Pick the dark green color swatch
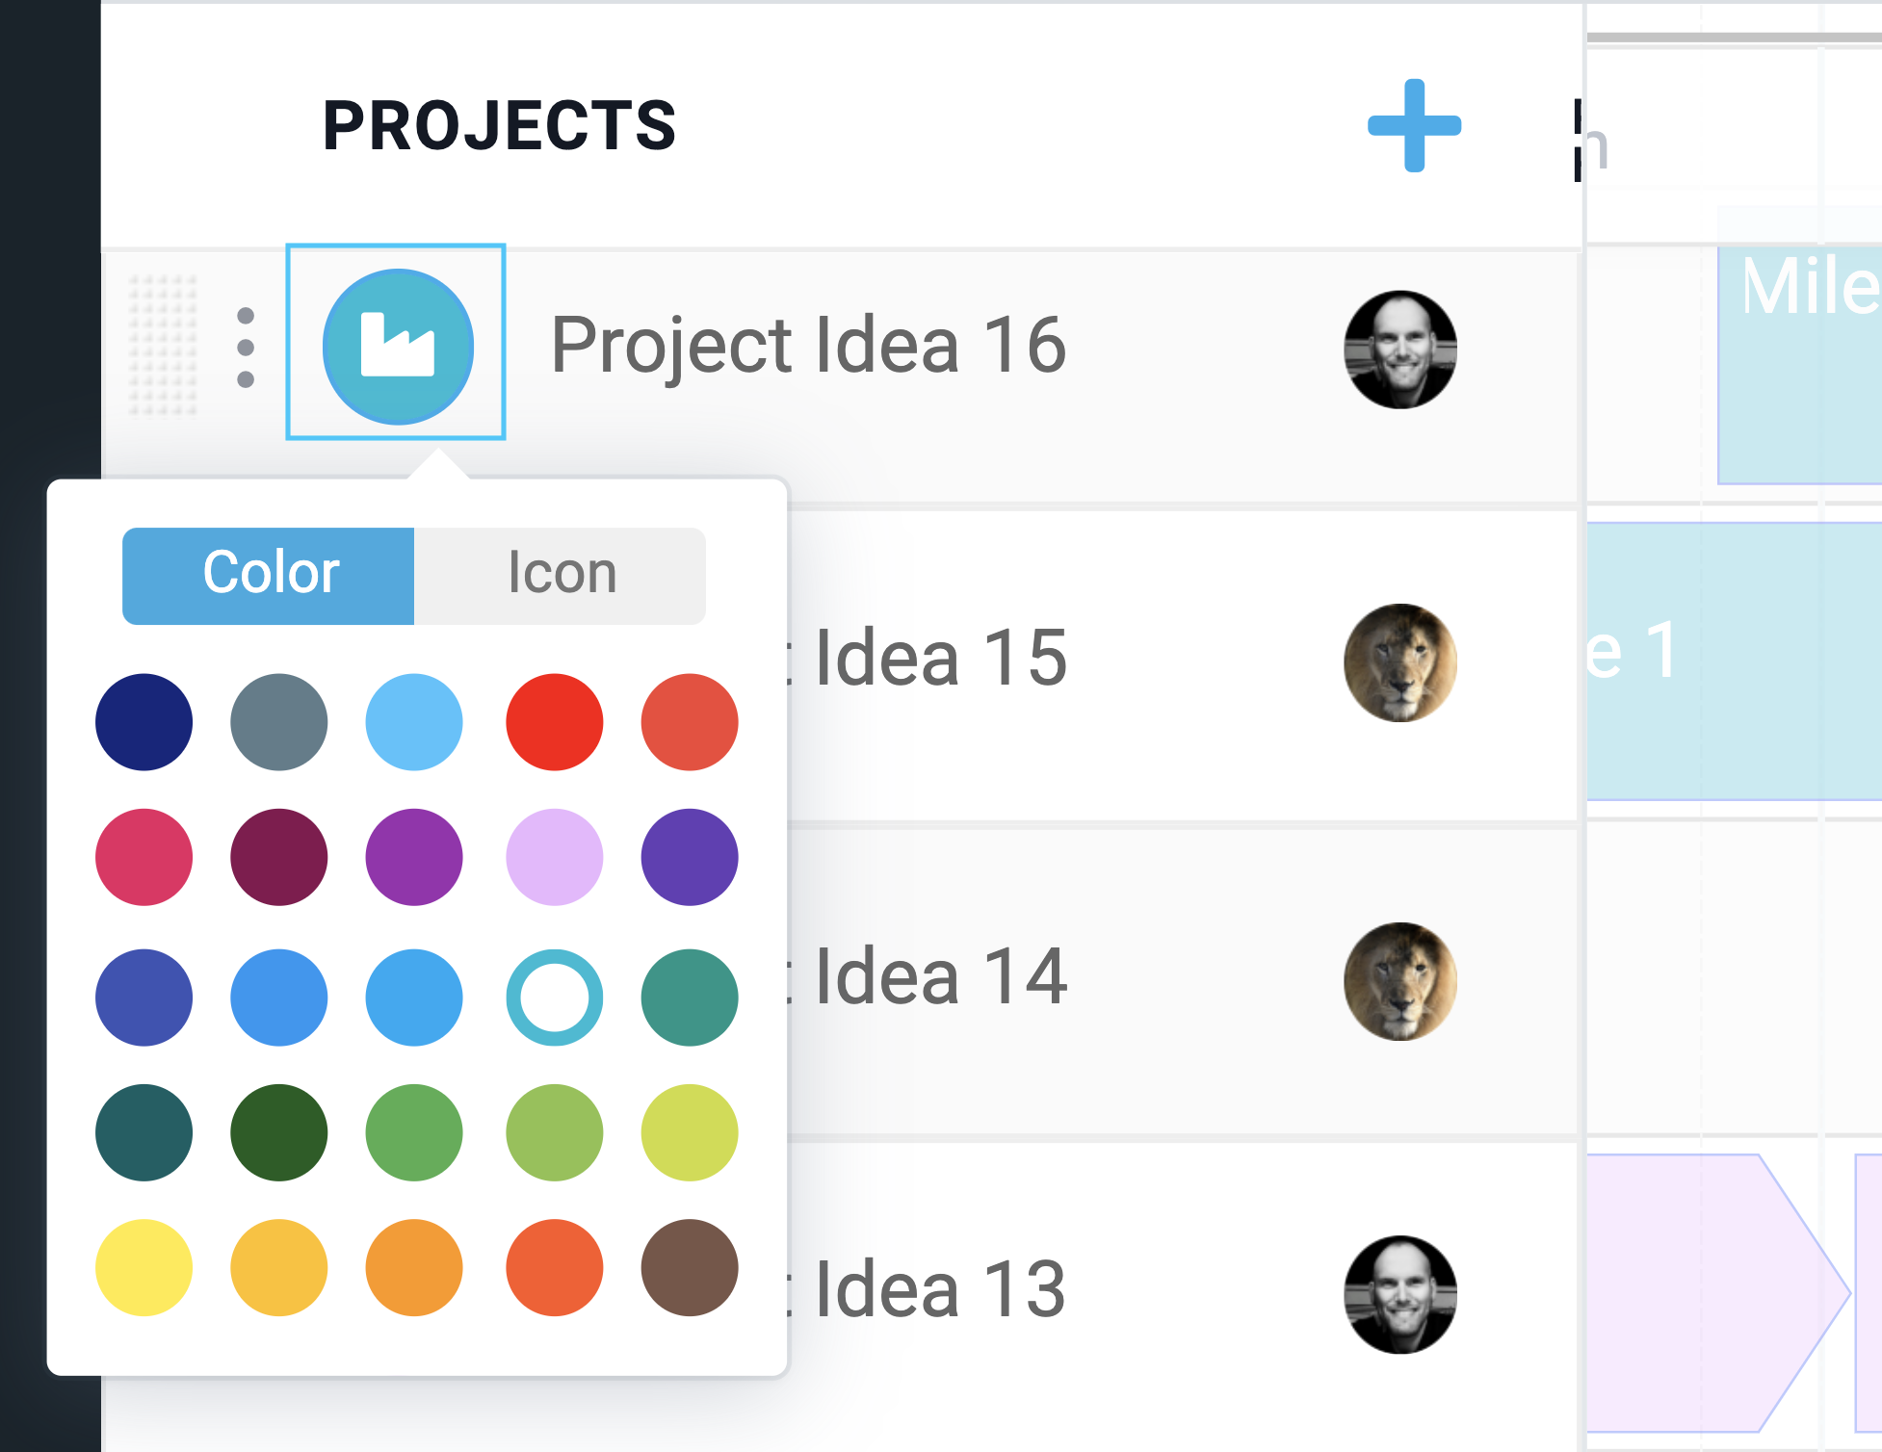 pyautogui.click(x=279, y=1132)
